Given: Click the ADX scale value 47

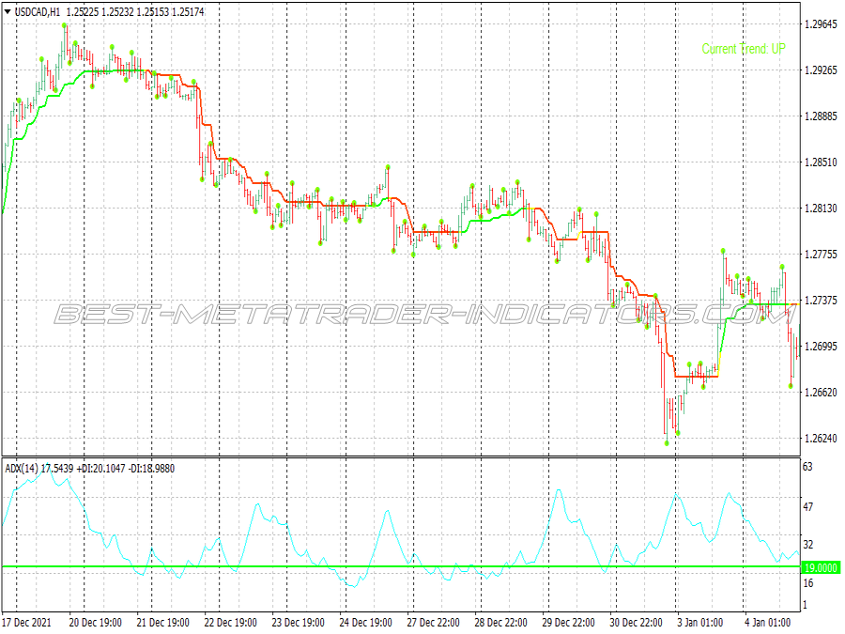Looking at the screenshot, I should pyautogui.click(x=807, y=507).
